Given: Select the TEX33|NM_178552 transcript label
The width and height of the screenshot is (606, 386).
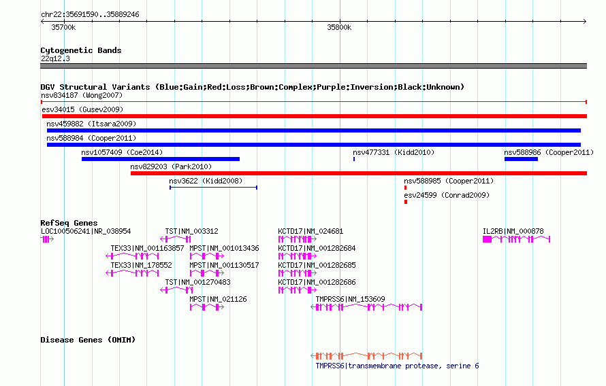Looking at the screenshot, I should coord(141,265).
